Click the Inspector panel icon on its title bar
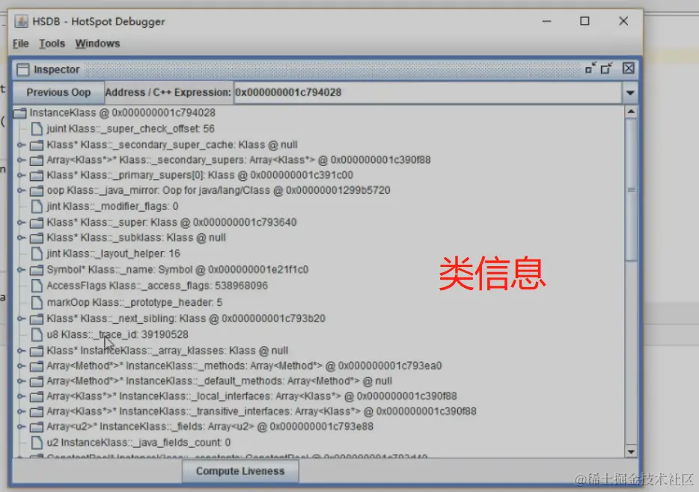 point(25,69)
